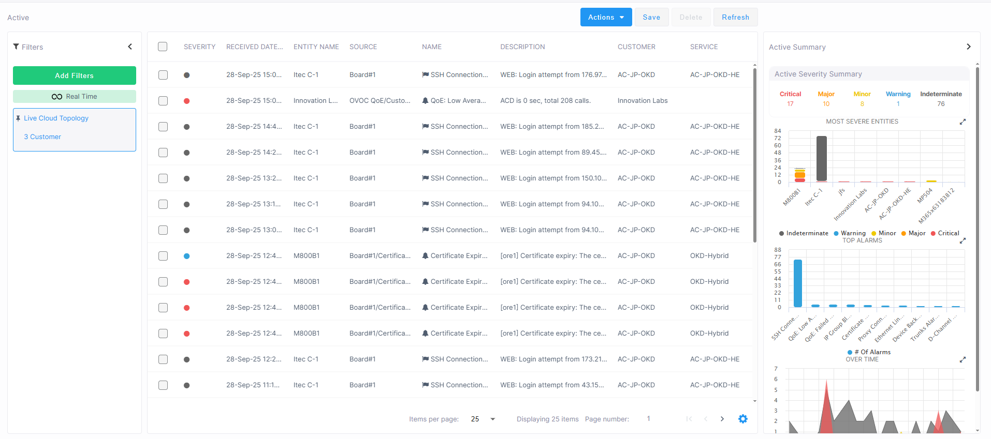Select checkbox for first Itec C-1 alarm
The image size is (991, 439).
163,75
